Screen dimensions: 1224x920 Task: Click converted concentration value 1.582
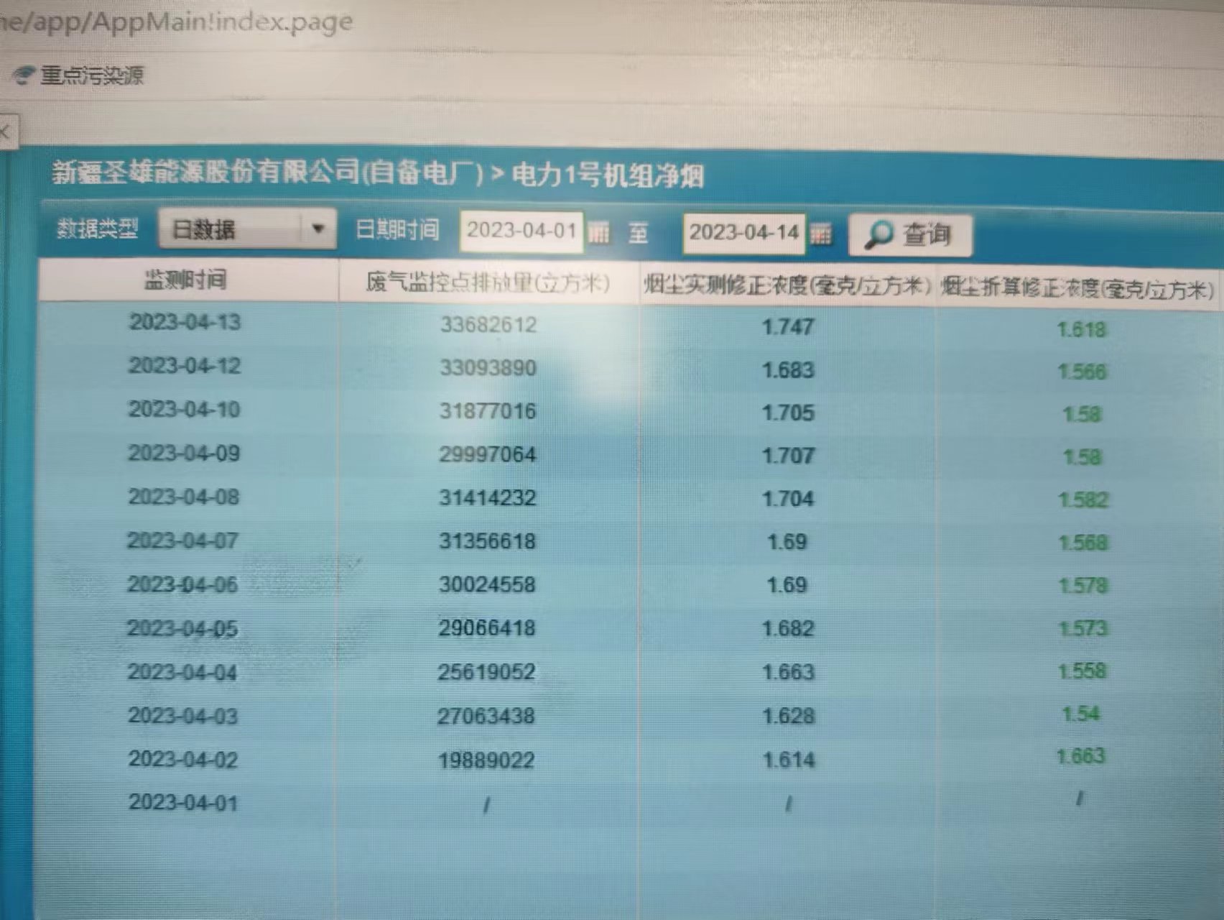tap(1083, 500)
